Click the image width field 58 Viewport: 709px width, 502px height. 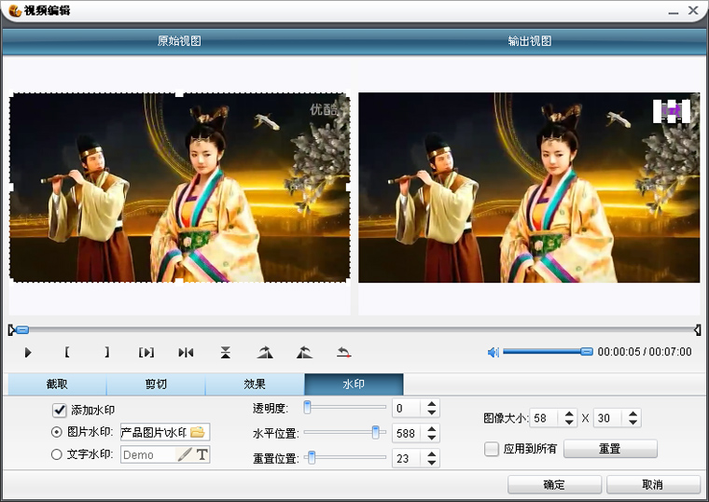(546, 418)
